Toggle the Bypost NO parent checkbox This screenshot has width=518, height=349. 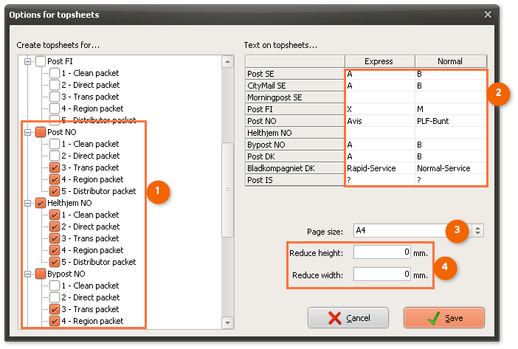pyautogui.click(x=41, y=274)
